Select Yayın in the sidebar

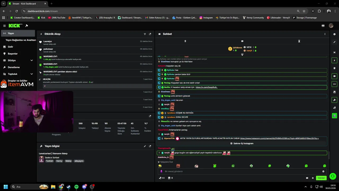pos(18,33)
